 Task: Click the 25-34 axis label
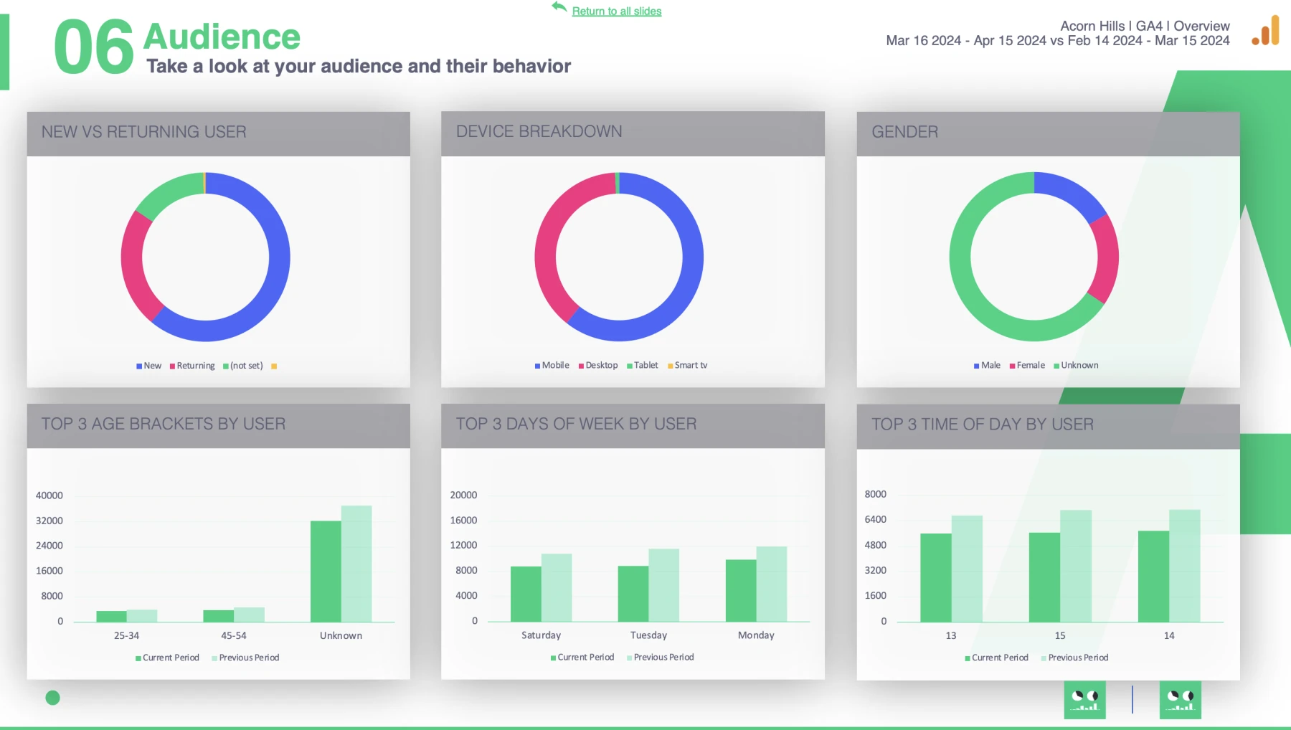pyautogui.click(x=126, y=635)
